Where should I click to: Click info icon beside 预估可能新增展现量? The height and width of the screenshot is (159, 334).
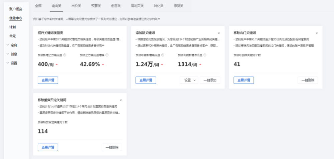pos(163,55)
